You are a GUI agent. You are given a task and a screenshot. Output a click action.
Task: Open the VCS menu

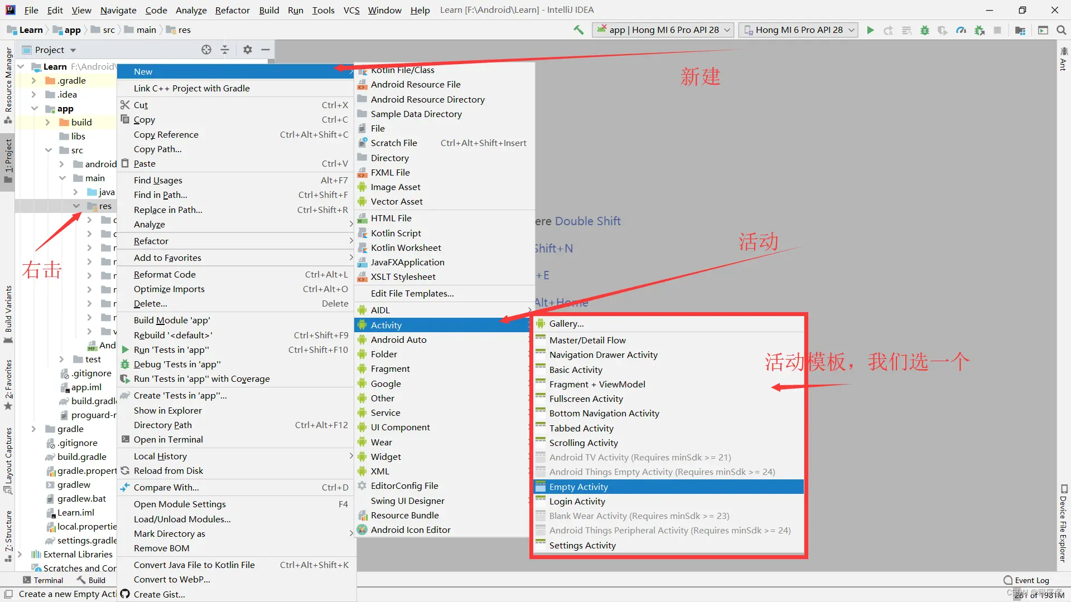tap(351, 10)
